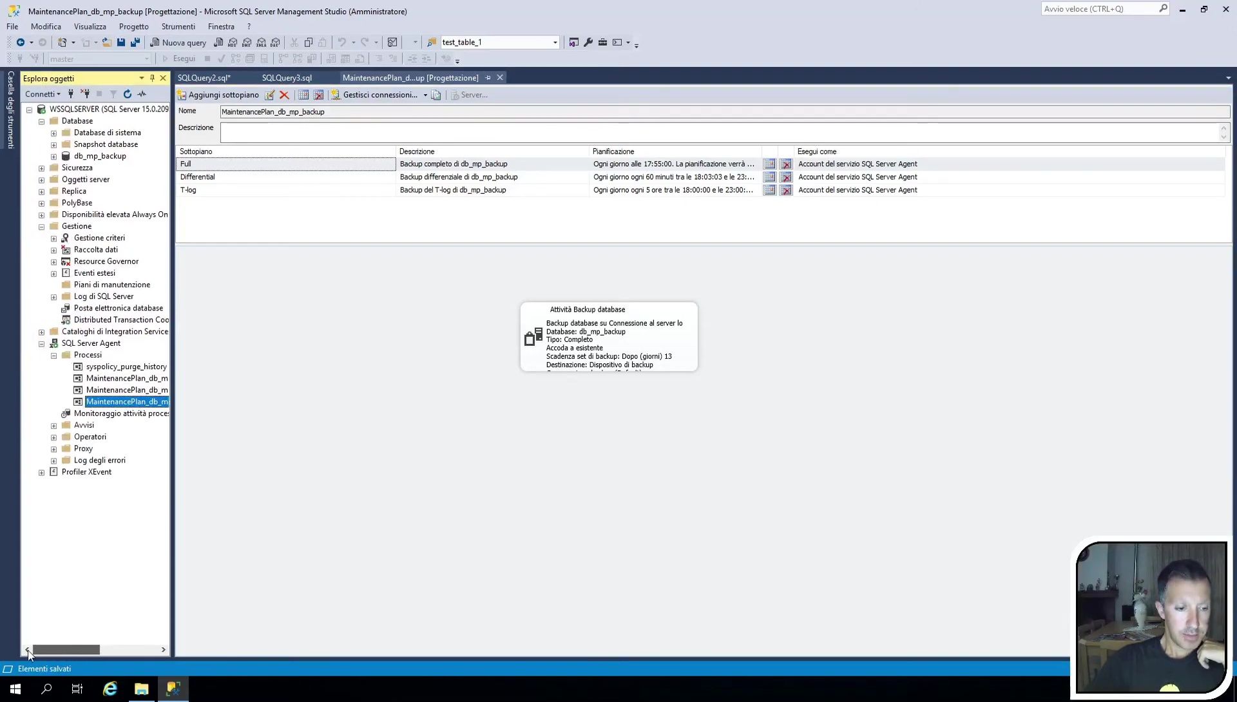
Task: Open schedule calendar icon in T-log row
Action: 769,190
